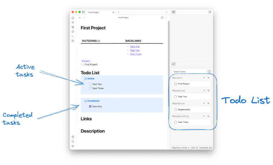Click the #task/next group label
Image resolution: width=273 pixels, height=165 pixels.
coord(178,91)
